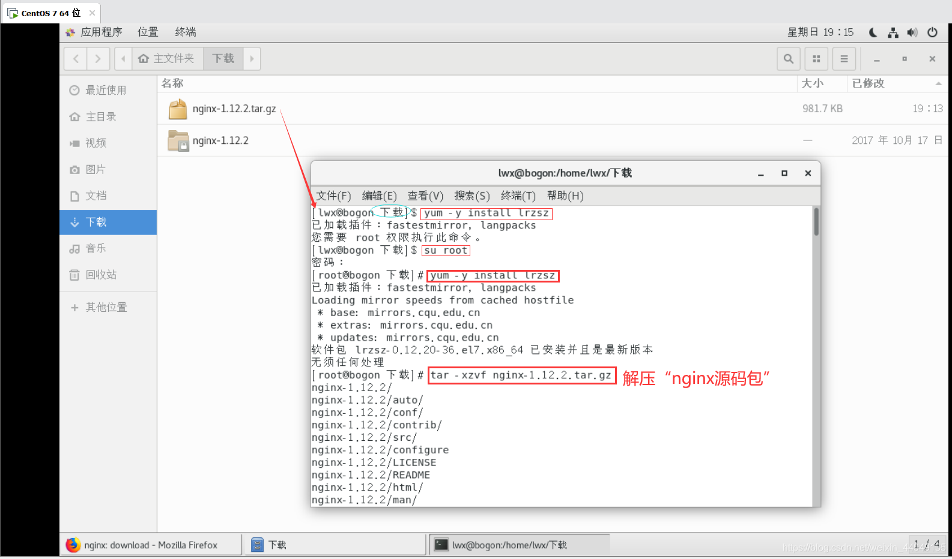This screenshot has height=559, width=952.
Task: Click file cabinet icon in bottom taskbar
Action: (257, 545)
